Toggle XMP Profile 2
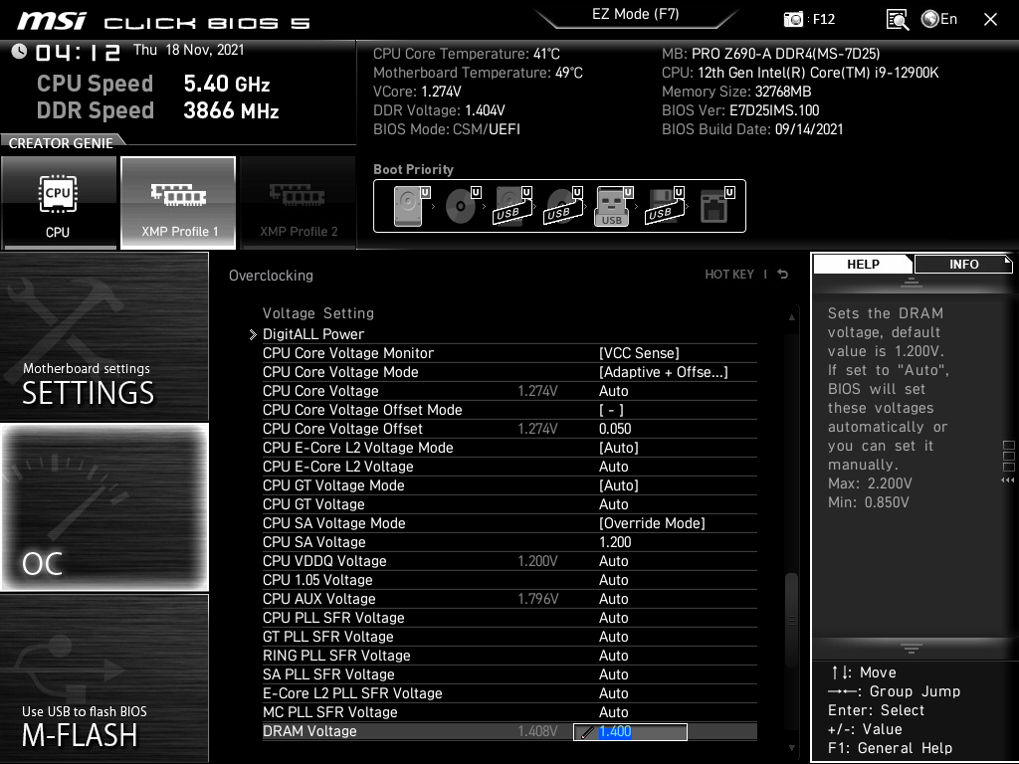The height and width of the screenshot is (764, 1019). pos(299,203)
